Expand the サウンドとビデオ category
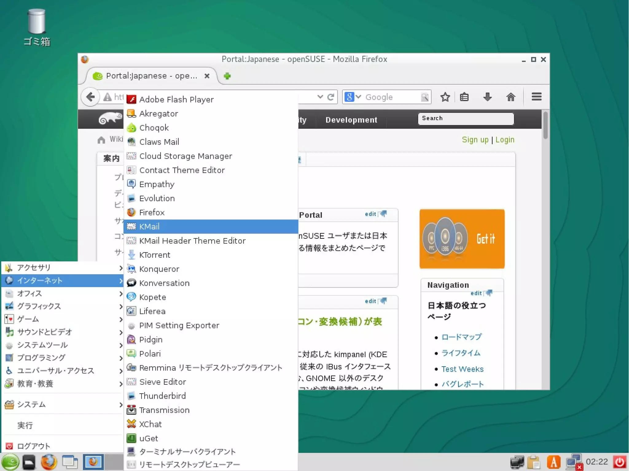The width and height of the screenshot is (629, 471). [x=63, y=332]
